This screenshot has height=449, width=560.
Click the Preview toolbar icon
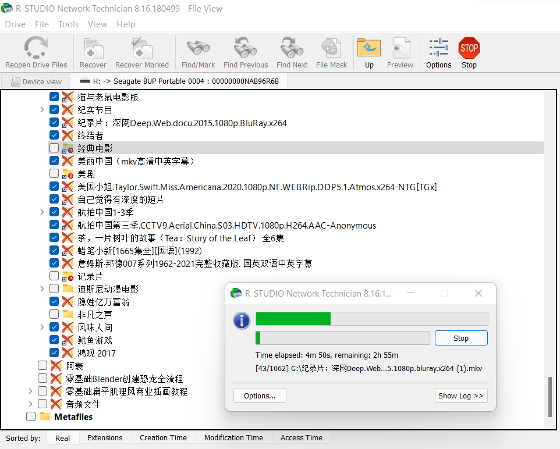pyautogui.click(x=400, y=48)
